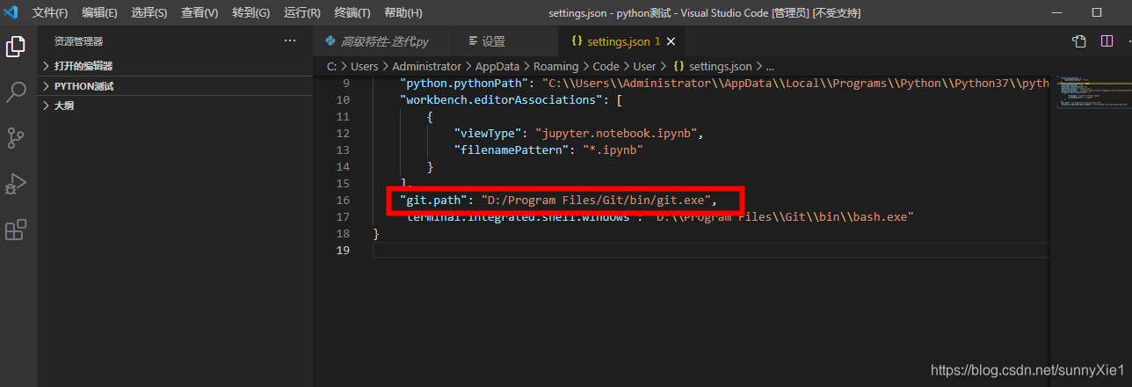Image resolution: width=1132 pixels, height=387 pixels.
Task: Click the Users breadcrumb segment
Action: click(365, 66)
